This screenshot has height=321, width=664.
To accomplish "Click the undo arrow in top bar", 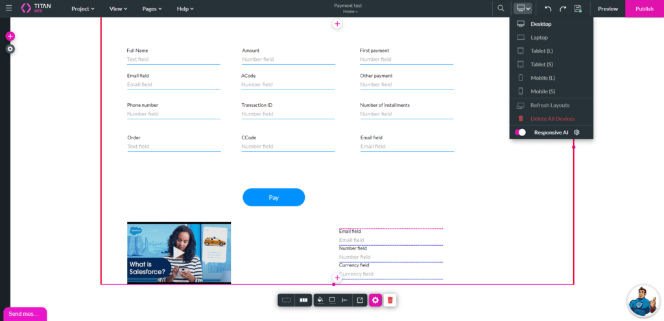I will click(x=548, y=8).
